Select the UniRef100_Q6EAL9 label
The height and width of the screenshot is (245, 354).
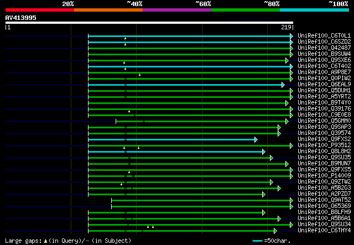(x=324, y=85)
